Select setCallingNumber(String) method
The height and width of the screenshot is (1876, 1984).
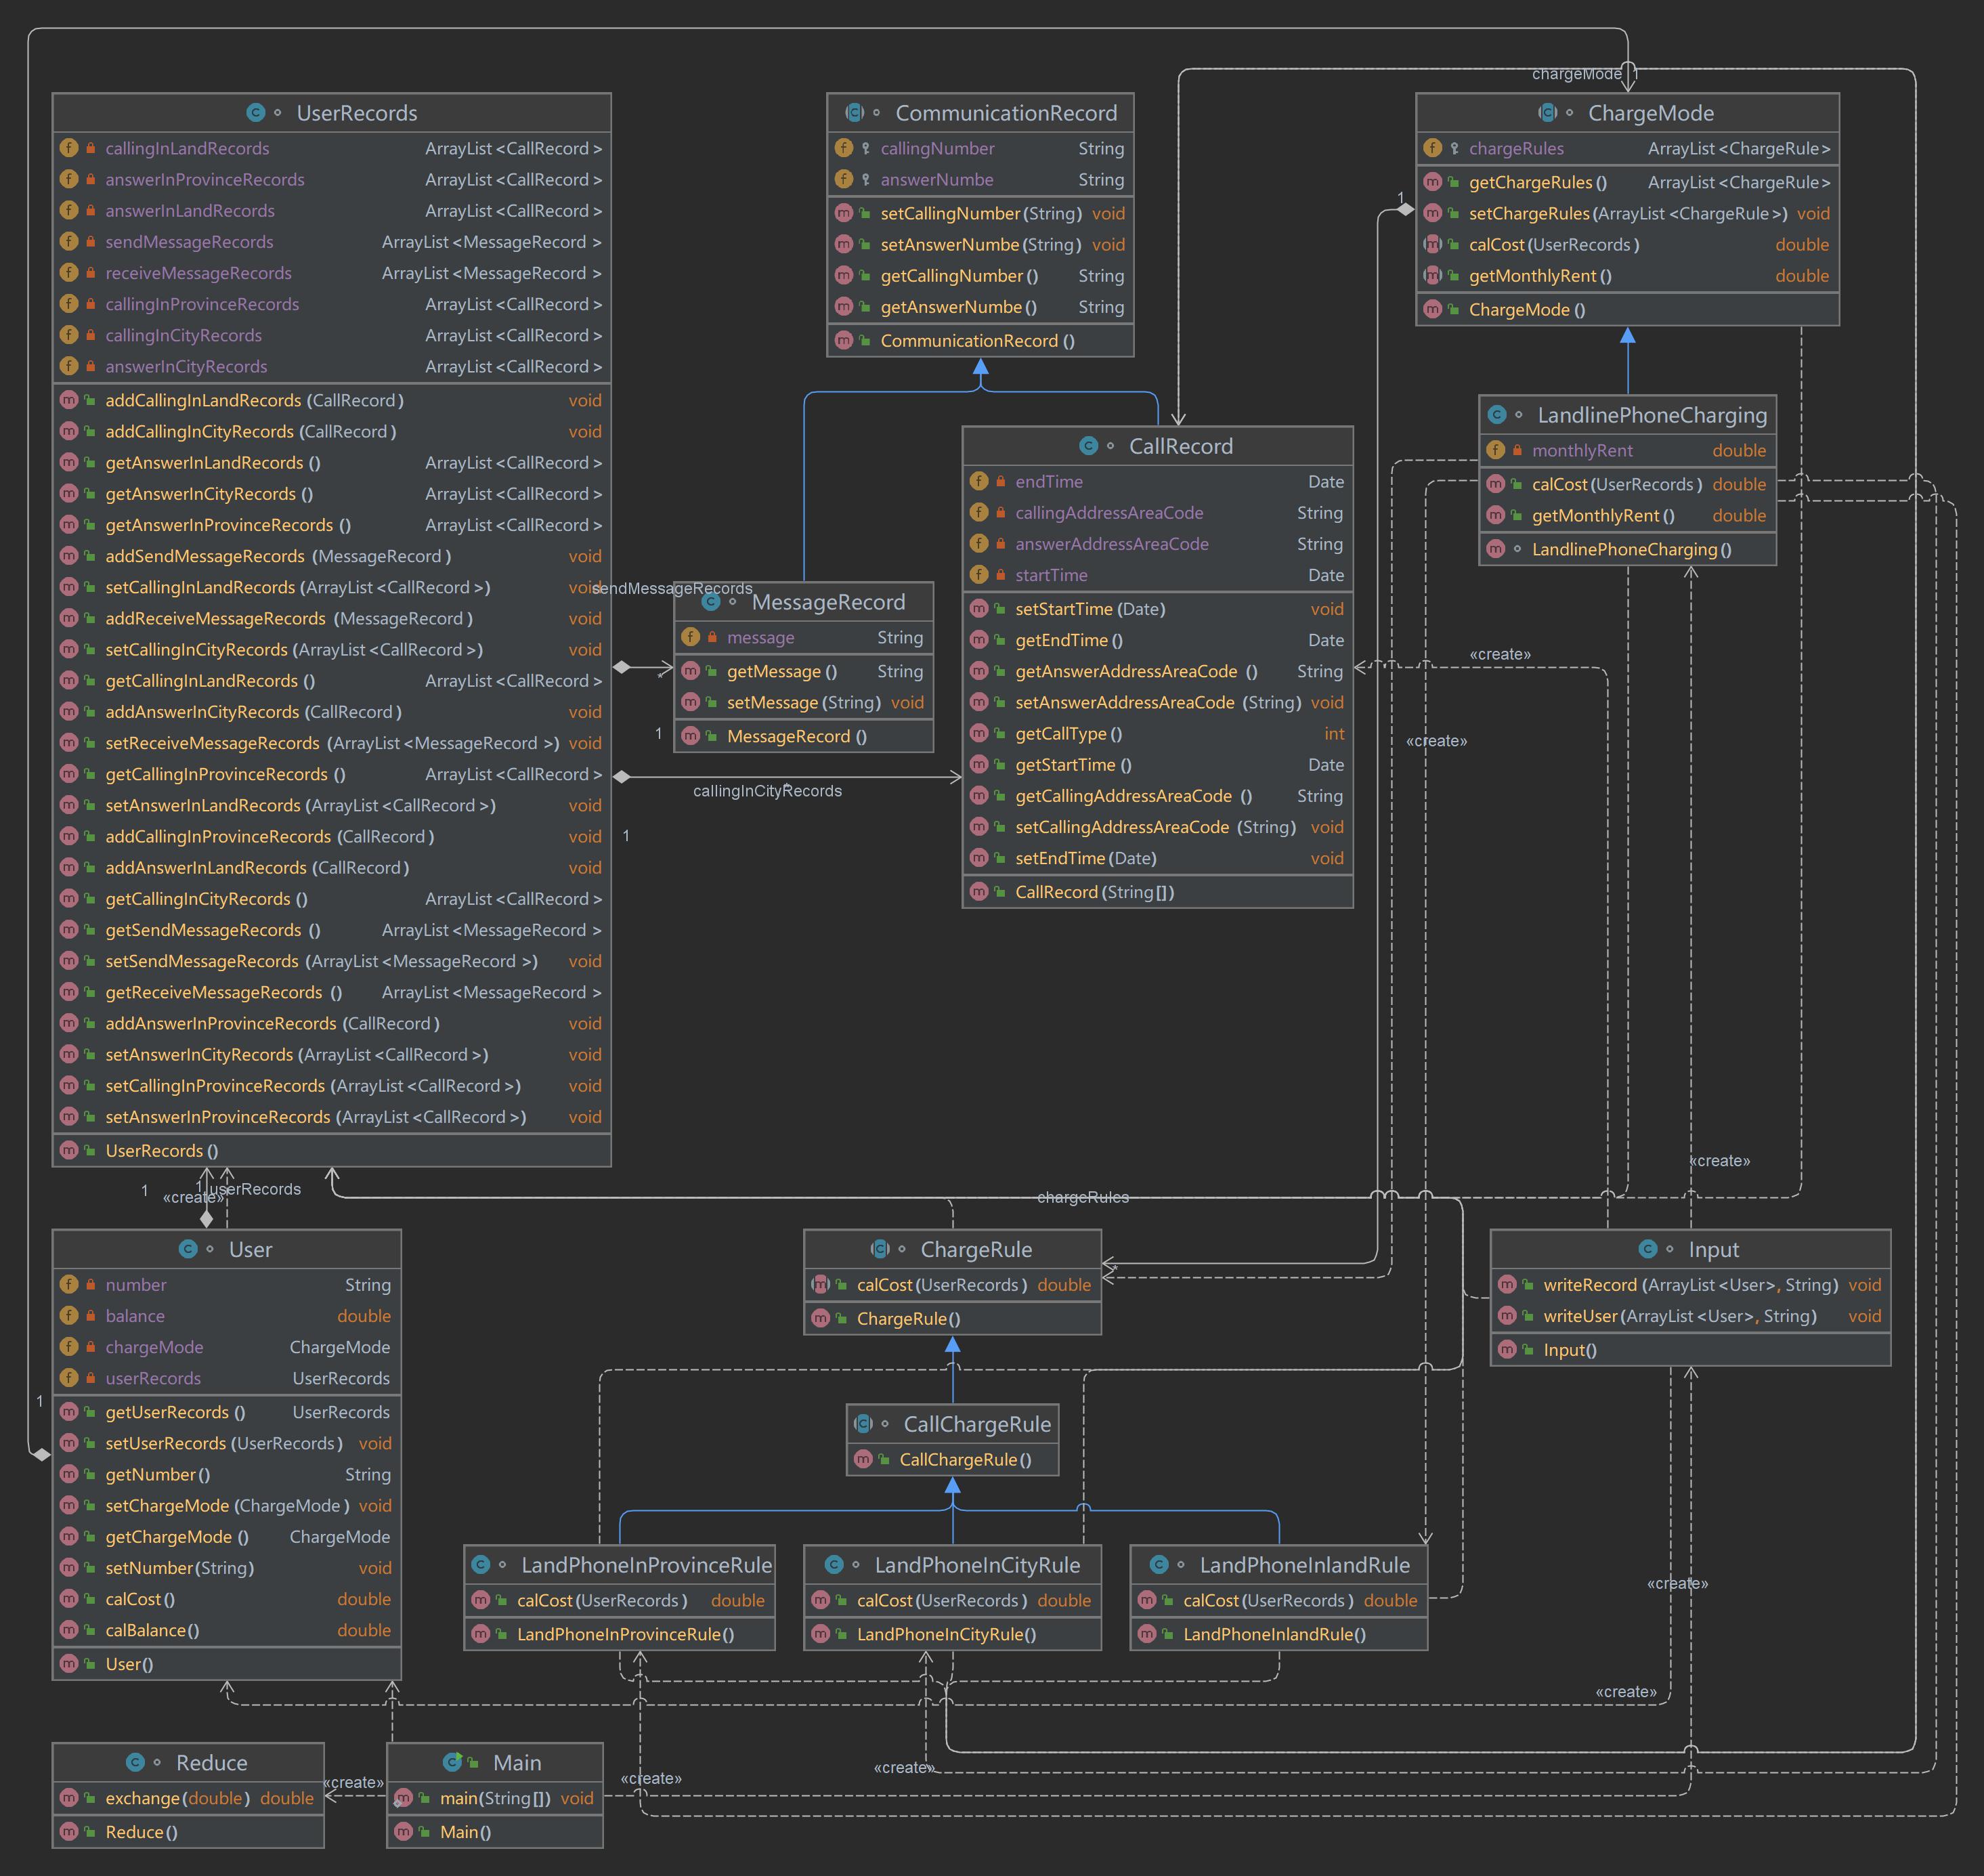981,213
